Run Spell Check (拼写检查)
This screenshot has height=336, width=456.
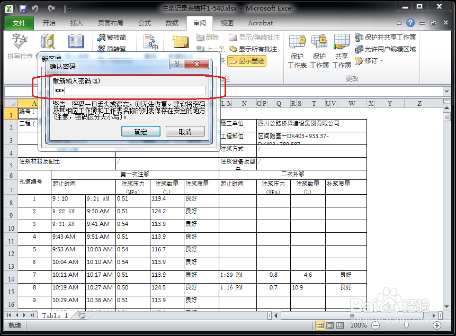click(20, 42)
